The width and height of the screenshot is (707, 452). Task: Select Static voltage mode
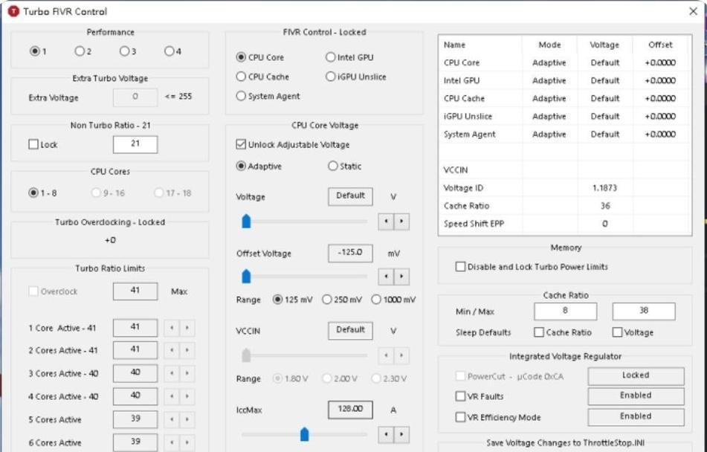pyautogui.click(x=333, y=166)
